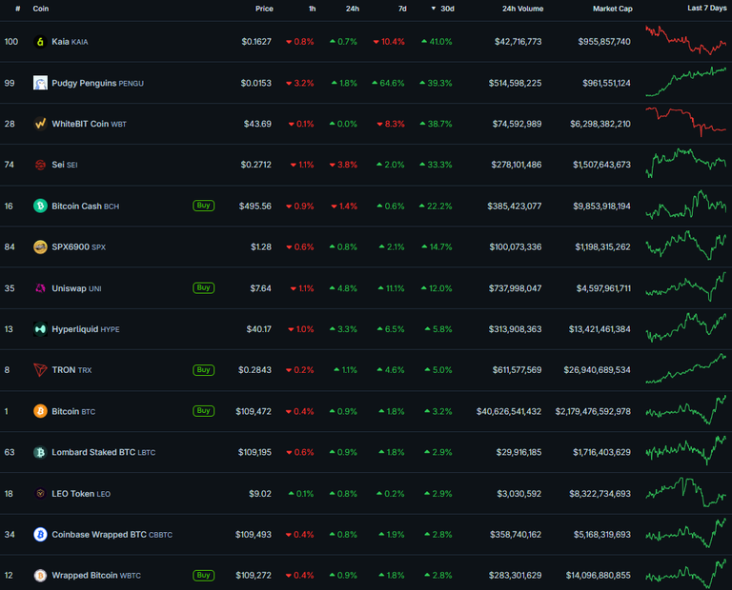
Task: Click Hyperliquid's price $40.17
Action: point(258,329)
